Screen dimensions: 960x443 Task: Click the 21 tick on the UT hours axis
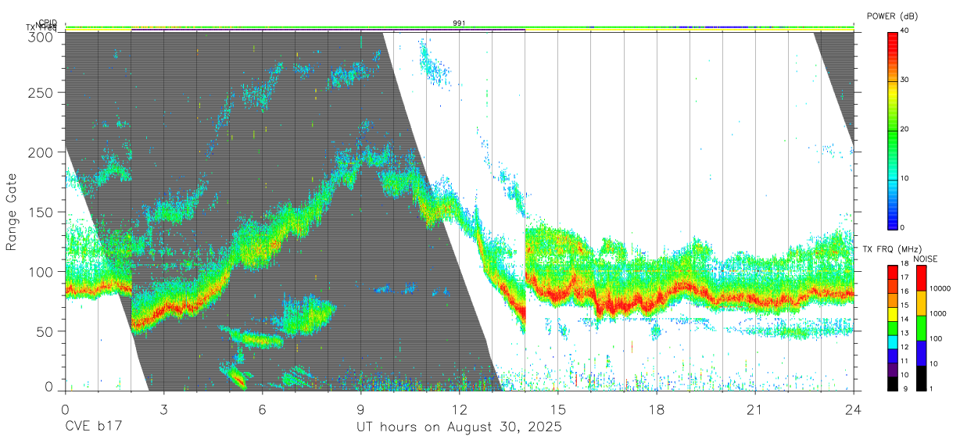[x=755, y=409]
